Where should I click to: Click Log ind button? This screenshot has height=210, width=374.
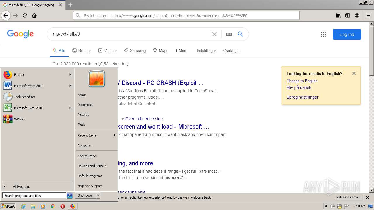click(347, 34)
